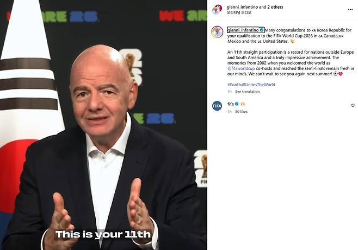Click the header gianni_infantino username
Screen dimensions: 358x250
pos(242,7)
